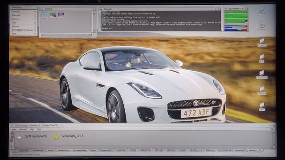This screenshot has height=160, width=285.
Task: Switch to the SupportTools tab
Action: click(x=146, y=150)
